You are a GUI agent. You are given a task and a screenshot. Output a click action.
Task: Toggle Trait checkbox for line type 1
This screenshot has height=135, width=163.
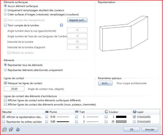click(x=76, y=117)
